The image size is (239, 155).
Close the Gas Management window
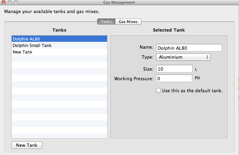click(x=3, y=2)
